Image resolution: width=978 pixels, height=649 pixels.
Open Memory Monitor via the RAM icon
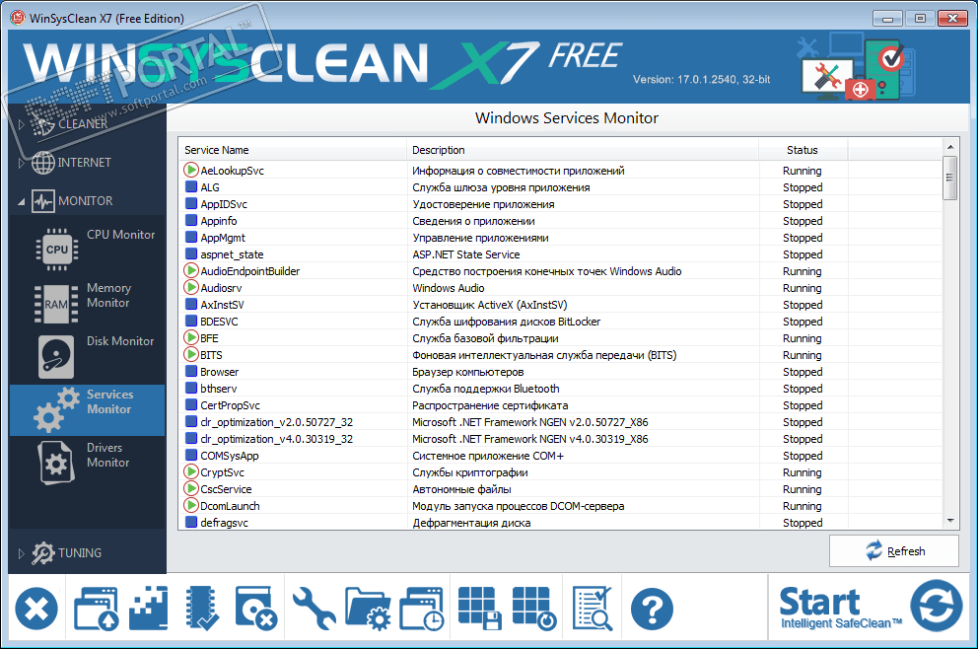coord(56,304)
